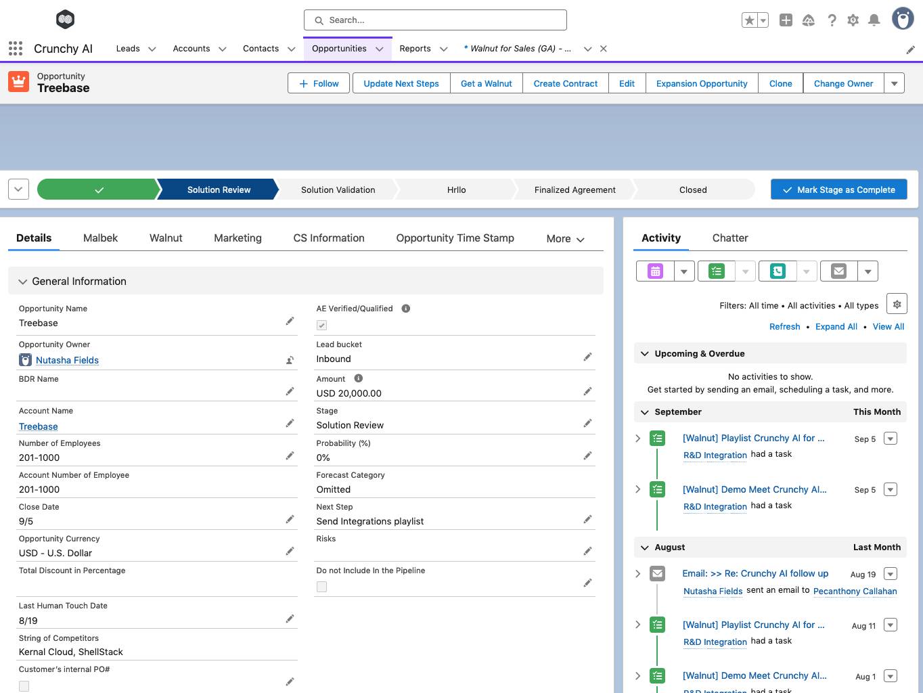Switch to the Chatter tab
This screenshot has width=923, height=693.
(x=730, y=238)
